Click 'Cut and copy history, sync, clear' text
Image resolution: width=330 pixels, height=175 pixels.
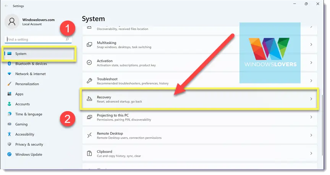119,156
